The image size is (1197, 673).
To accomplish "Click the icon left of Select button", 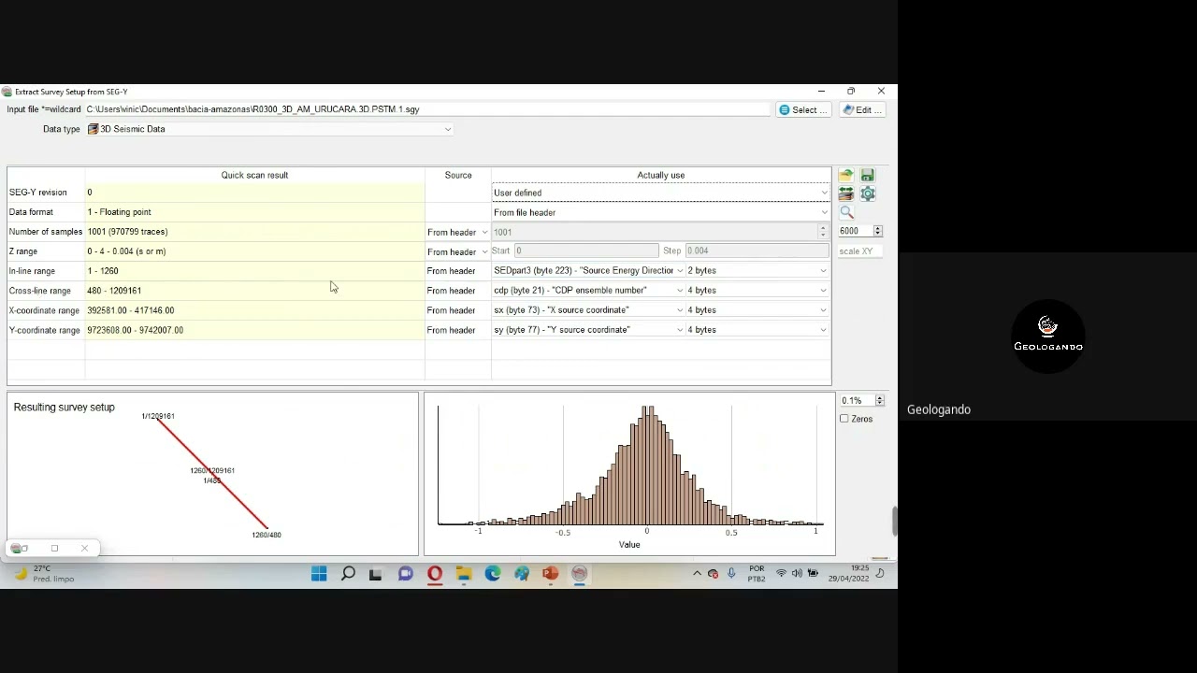I will 785,109.
